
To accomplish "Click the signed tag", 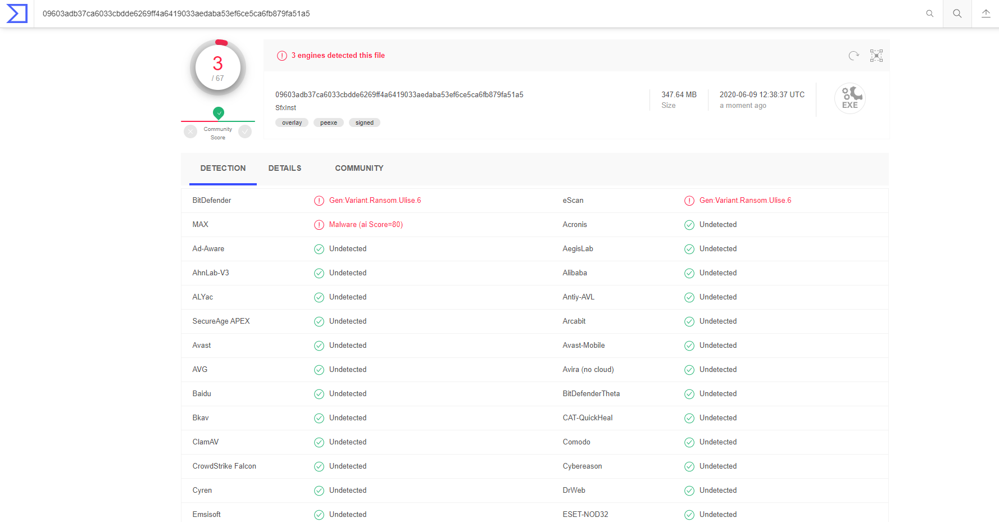I will click(364, 122).
